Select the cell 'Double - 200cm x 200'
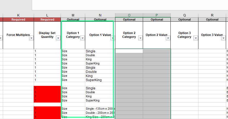Image resolution: width=228 pixels, height=119 pixels. tap(100, 113)
